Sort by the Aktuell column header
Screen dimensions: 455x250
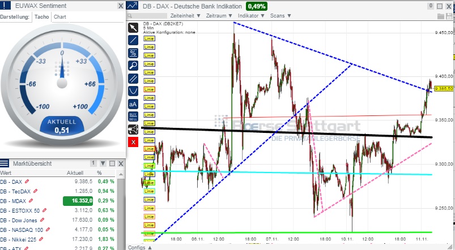click(x=75, y=173)
